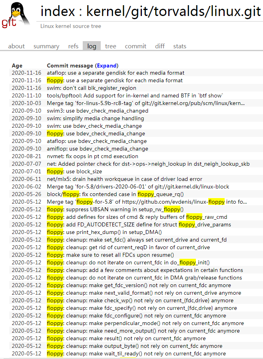Go to the diff tab
Screen dimensions: 263x359
[160, 46]
